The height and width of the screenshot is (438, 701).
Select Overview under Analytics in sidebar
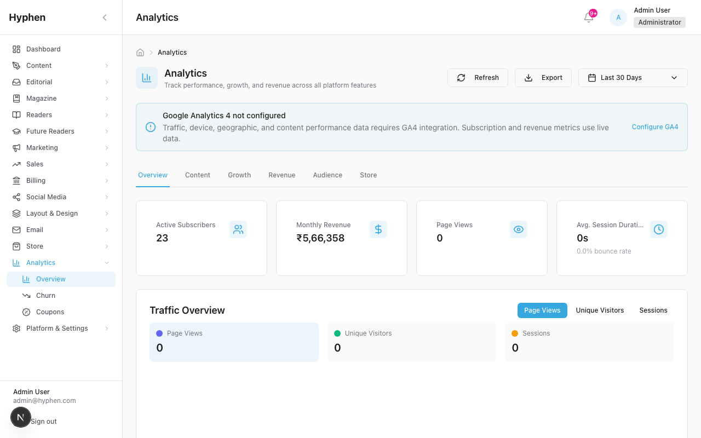(x=61, y=279)
